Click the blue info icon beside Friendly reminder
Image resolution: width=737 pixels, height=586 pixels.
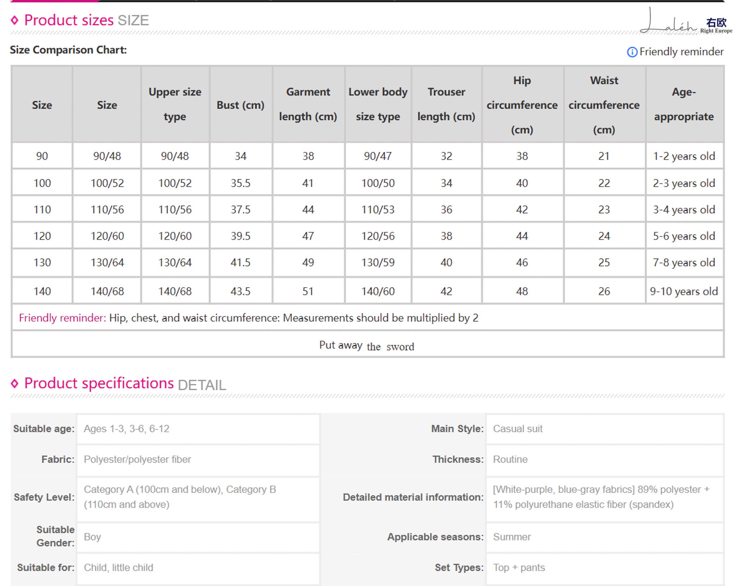[632, 52]
